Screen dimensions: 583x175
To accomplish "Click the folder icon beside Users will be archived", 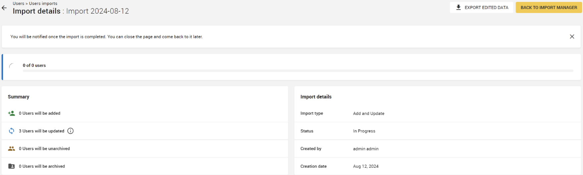I will (12, 166).
